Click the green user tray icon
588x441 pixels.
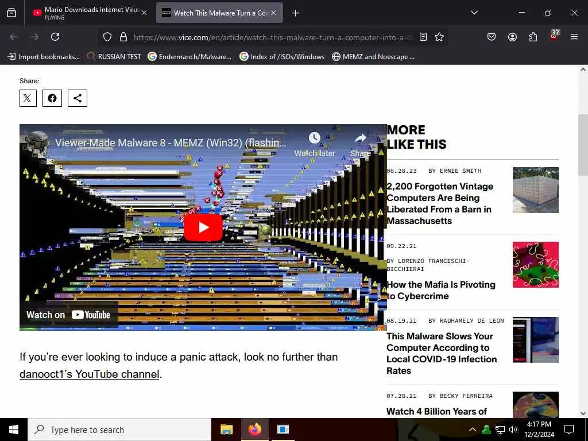(486, 430)
